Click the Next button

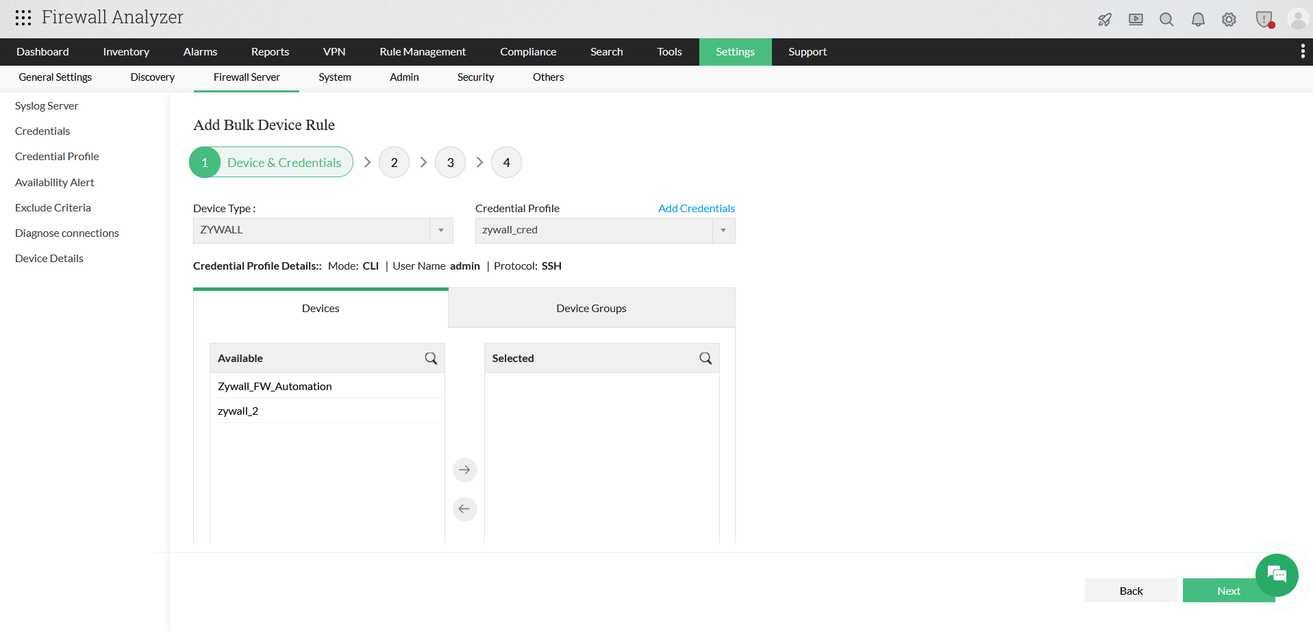click(x=1229, y=591)
